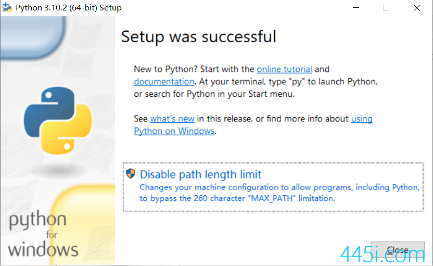Close the setup window with X
This screenshot has width=433, height=266.
(417, 8)
